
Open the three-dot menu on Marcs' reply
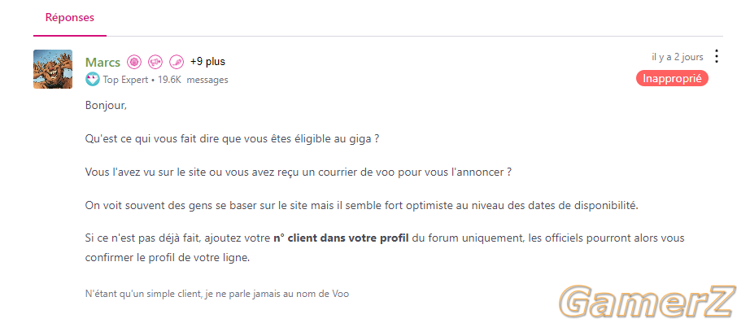point(717,56)
